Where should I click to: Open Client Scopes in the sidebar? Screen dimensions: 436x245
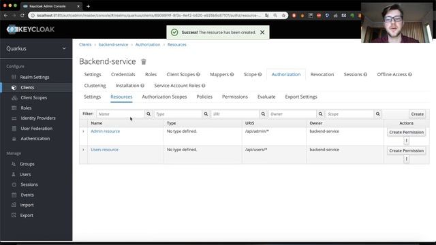point(33,98)
